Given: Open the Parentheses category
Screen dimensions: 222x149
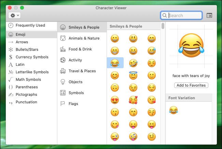Looking at the screenshot, I should 31,87.
